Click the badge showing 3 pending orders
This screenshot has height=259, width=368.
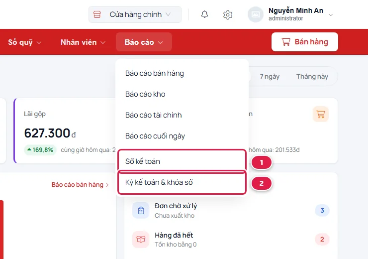click(322, 210)
